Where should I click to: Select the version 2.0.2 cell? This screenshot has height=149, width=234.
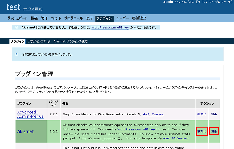click(x=54, y=131)
